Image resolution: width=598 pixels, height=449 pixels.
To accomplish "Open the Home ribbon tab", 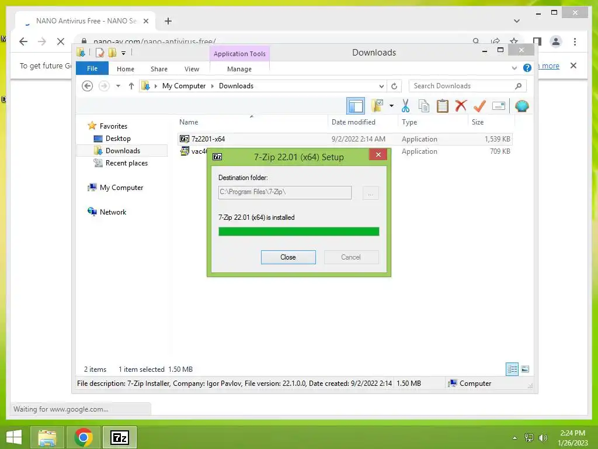I will coord(126,69).
